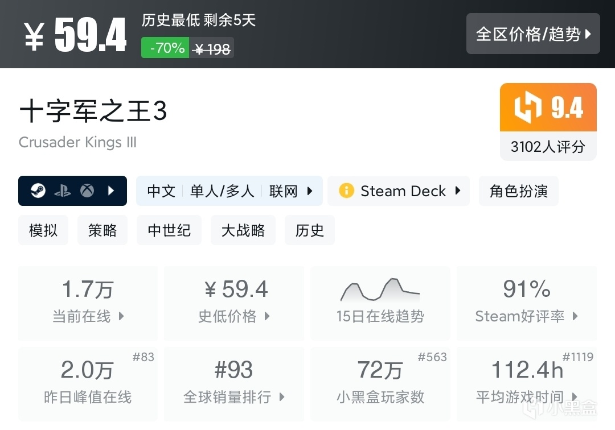Click the Xiaoheihe score logo icon
615x430 pixels.
(527, 108)
